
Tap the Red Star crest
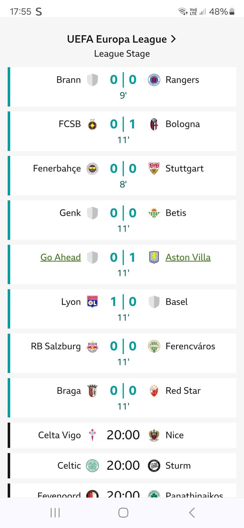click(x=154, y=391)
